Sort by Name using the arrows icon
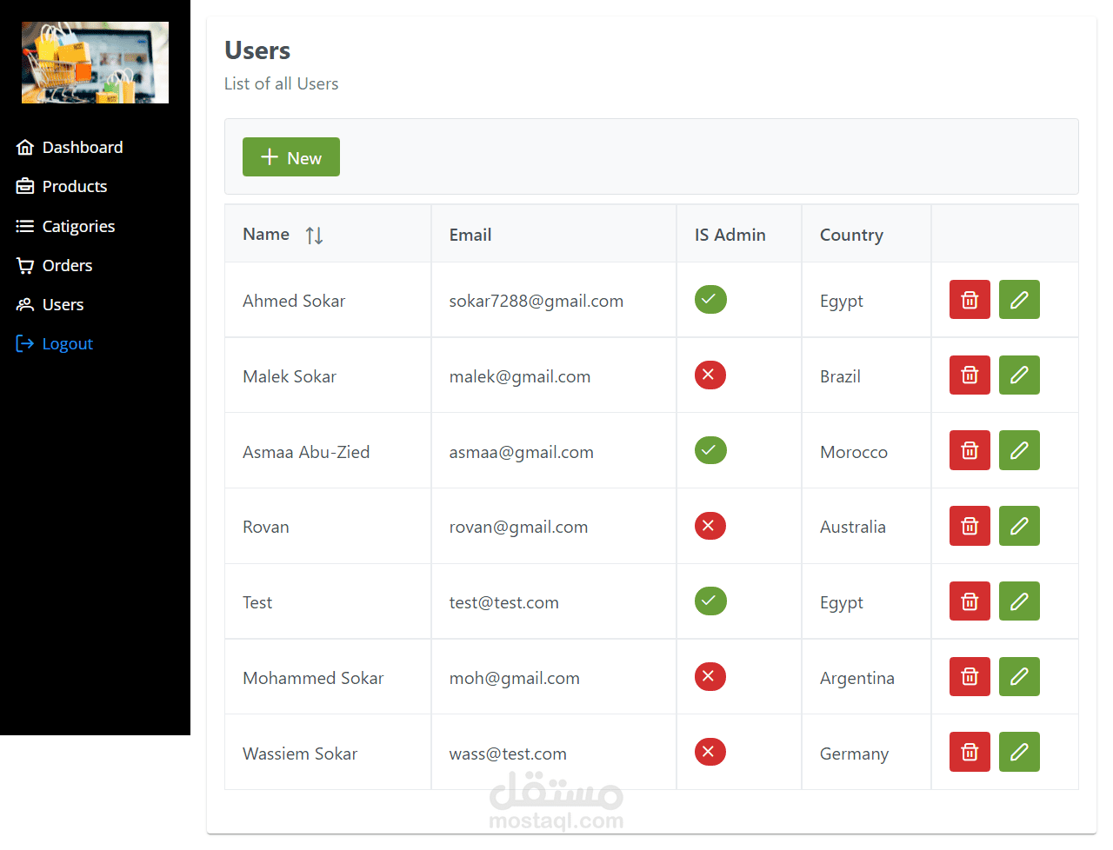Viewport: 1113px width, 850px height. coord(315,235)
